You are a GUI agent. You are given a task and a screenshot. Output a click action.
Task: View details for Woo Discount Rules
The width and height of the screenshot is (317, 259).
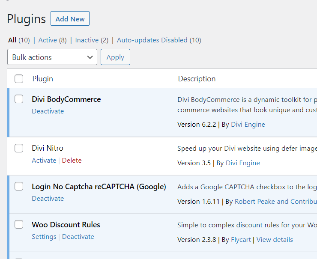(275, 240)
